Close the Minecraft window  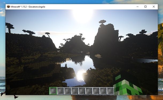(x=154, y=7)
